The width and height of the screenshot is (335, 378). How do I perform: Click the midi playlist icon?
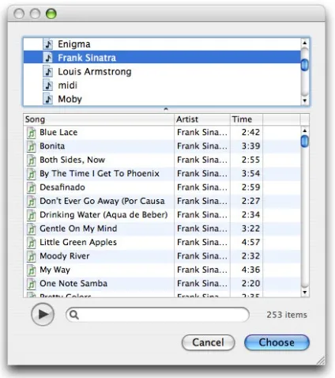(48, 85)
